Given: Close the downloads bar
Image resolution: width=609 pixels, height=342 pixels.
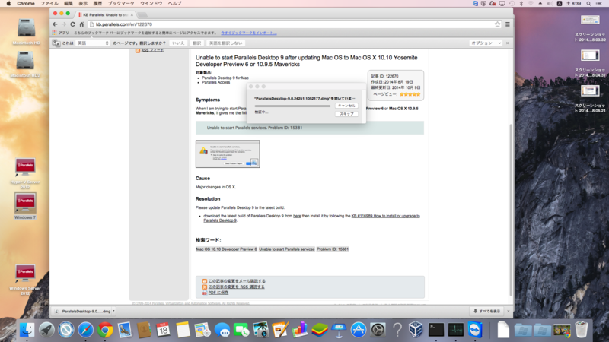Looking at the screenshot, I should (x=508, y=311).
